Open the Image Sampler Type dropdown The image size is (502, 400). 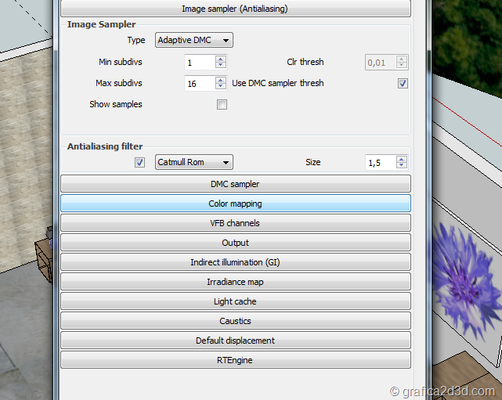[x=193, y=40]
